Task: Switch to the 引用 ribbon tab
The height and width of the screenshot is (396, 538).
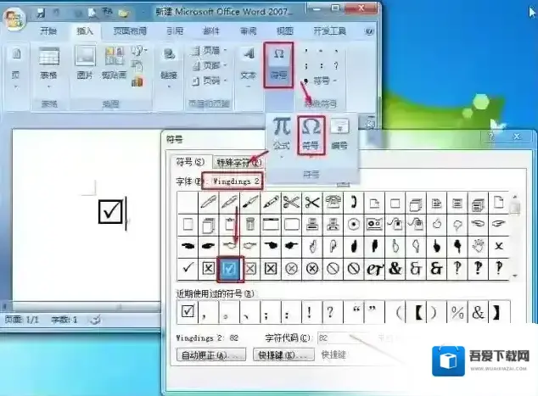Action: (x=175, y=31)
